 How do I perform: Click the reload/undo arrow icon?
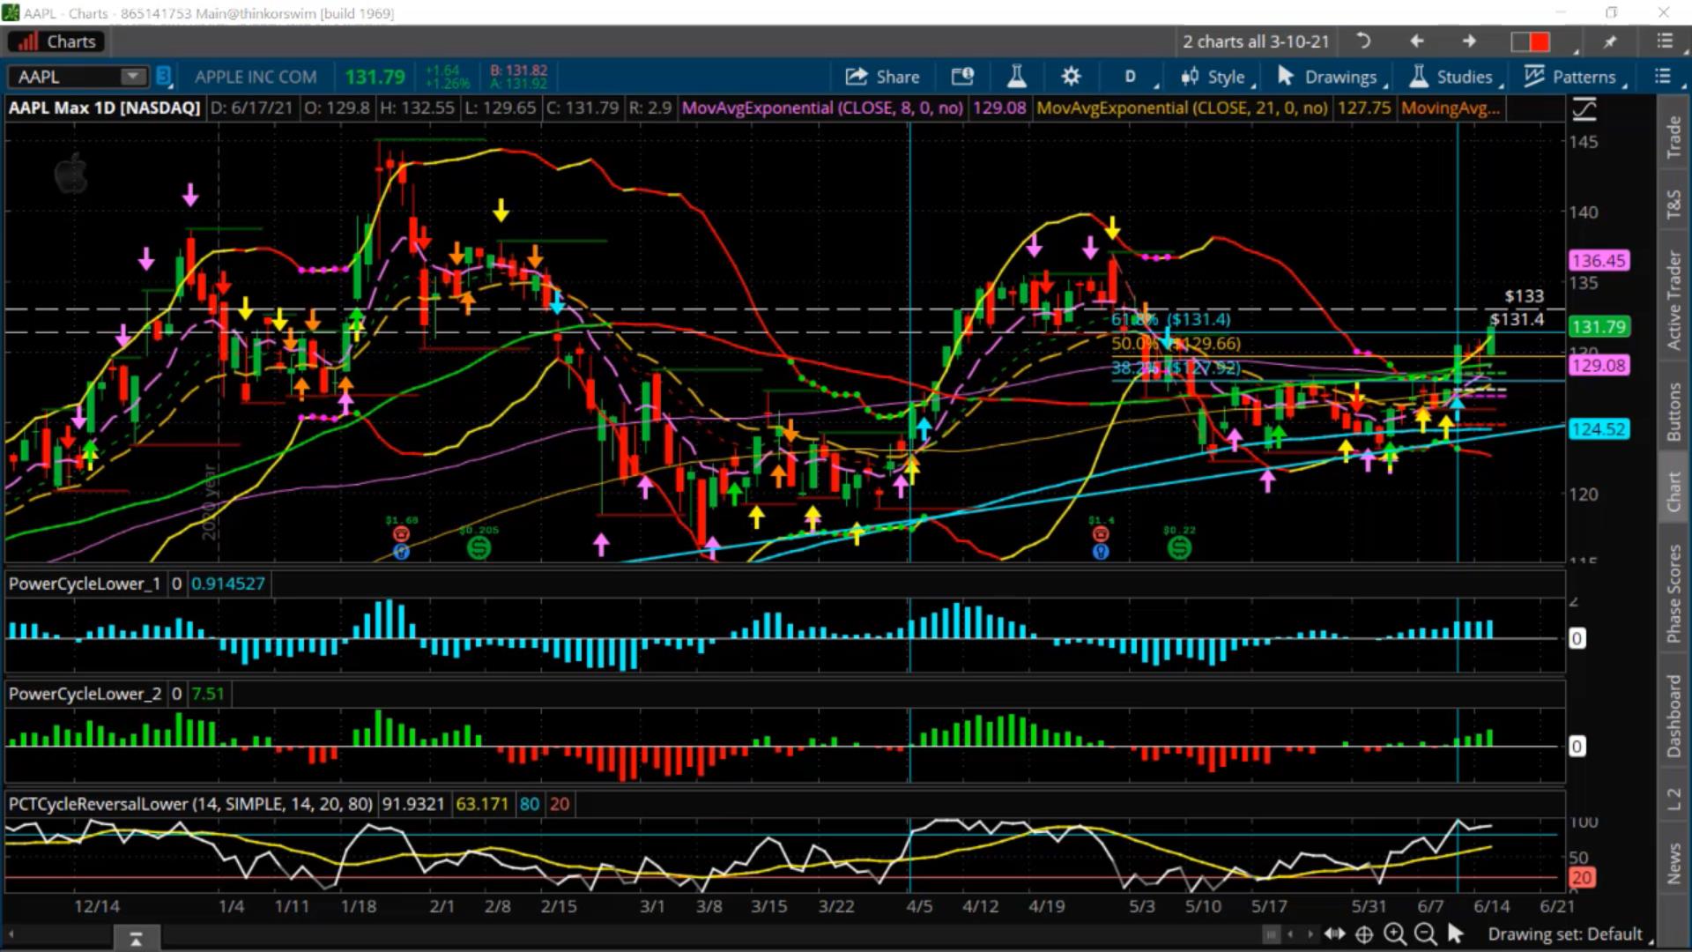tap(1363, 41)
